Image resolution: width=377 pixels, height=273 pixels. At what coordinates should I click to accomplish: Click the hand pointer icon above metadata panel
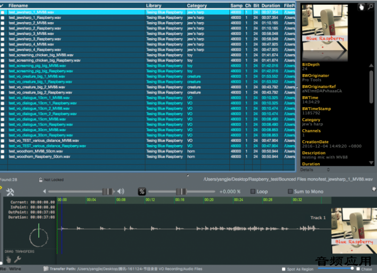(x=361, y=7)
